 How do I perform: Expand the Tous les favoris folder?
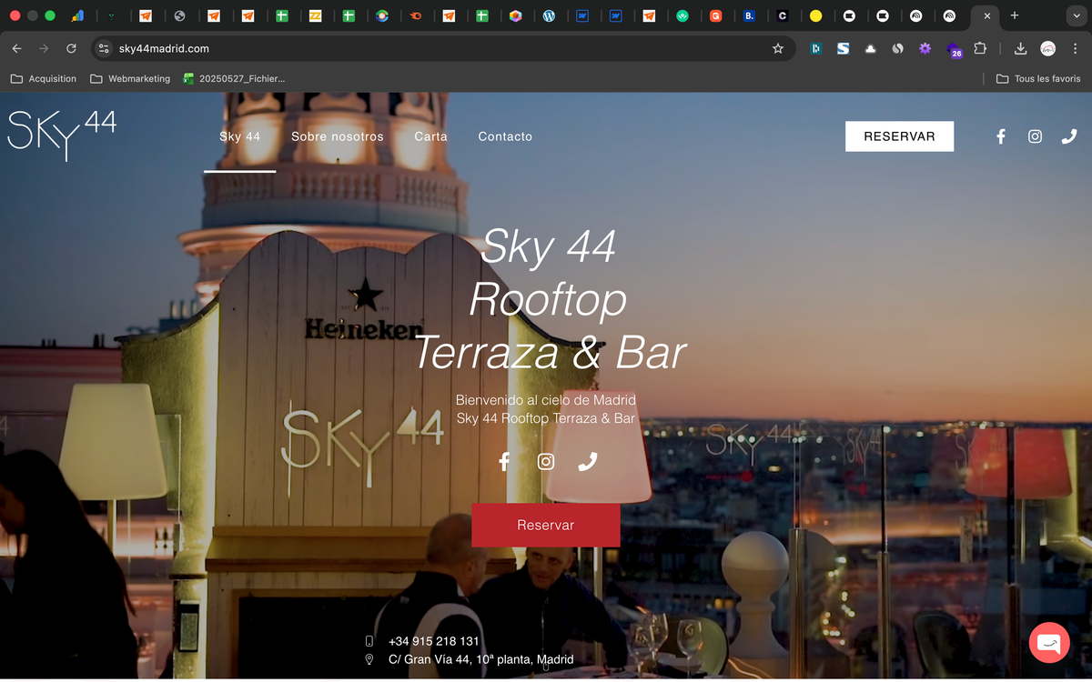[x=1037, y=78]
